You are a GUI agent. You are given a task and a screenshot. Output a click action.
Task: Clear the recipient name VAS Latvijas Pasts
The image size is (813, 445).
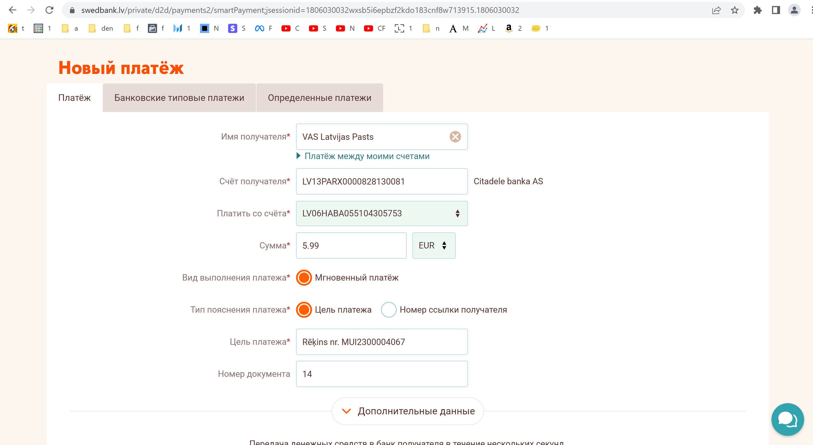(455, 137)
